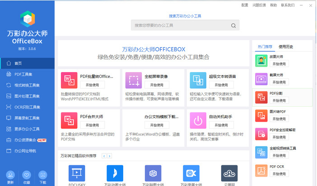Open the 万彩脑图大师 software icon
Viewport: 317px width, 186px height.
153,173
